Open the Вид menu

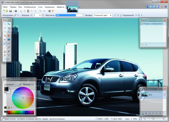click(x=20, y=7)
